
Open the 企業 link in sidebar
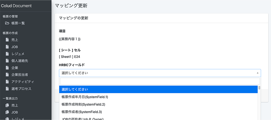pyautogui.click(x=15, y=68)
